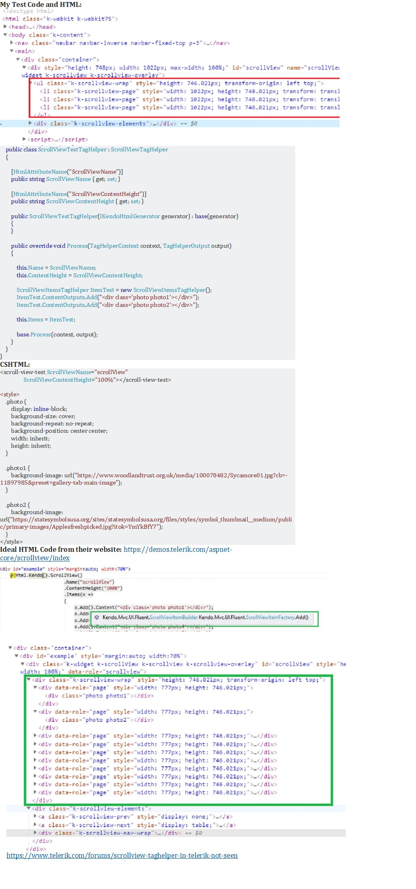Collapse the main element node
The width and height of the screenshot is (416, 889).
[11, 51]
